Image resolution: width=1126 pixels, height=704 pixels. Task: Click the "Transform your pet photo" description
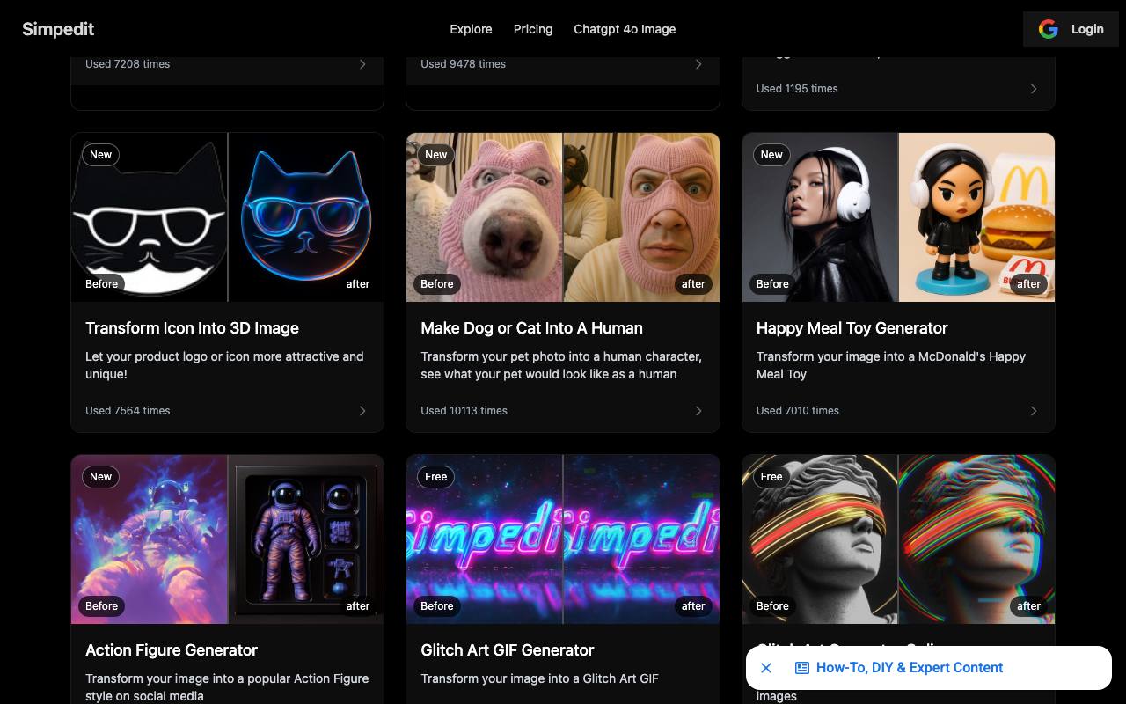point(561,365)
